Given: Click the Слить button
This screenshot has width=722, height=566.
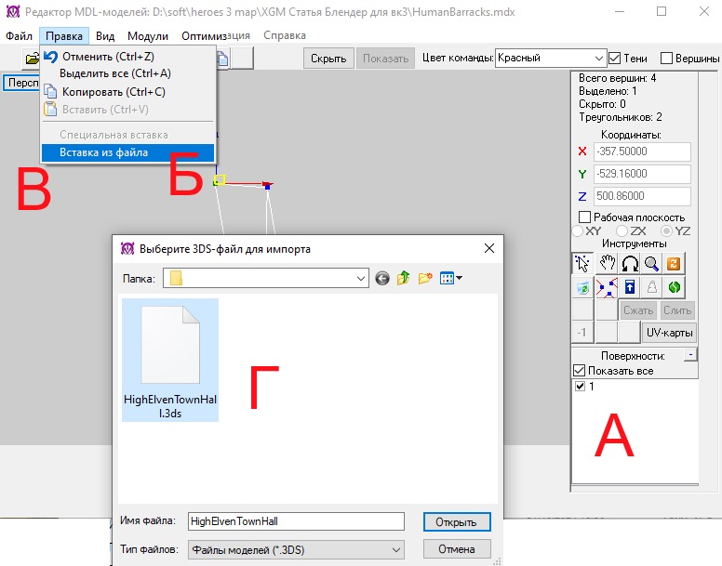Looking at the screenshot, I should (x=677, y=310).
